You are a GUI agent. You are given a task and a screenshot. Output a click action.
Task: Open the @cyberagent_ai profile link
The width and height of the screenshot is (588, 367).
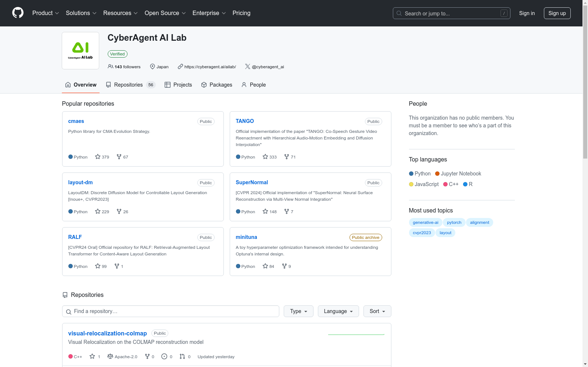click(268, 67)
